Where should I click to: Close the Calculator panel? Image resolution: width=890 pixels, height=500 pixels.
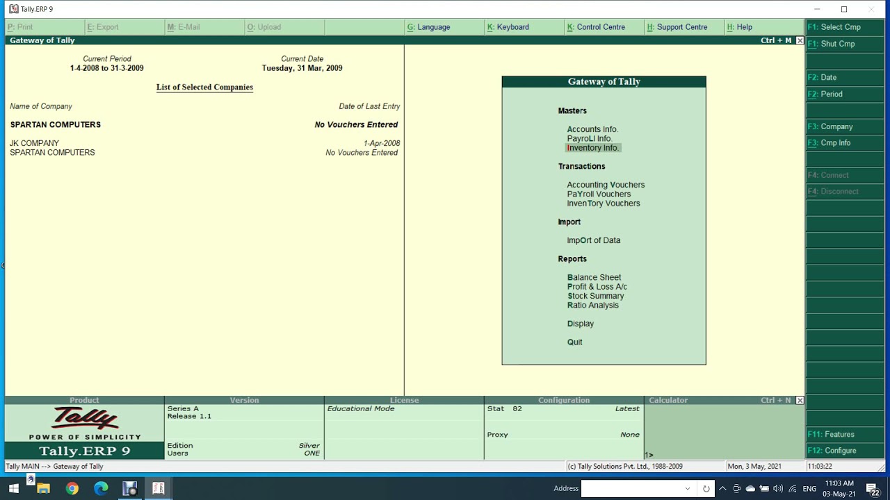800,400
